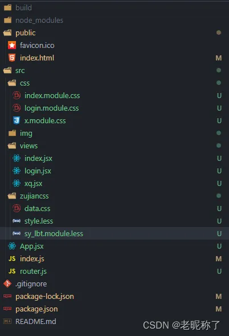
Task: Click the markdown icon beside README.md
Action: click(7, 321)
